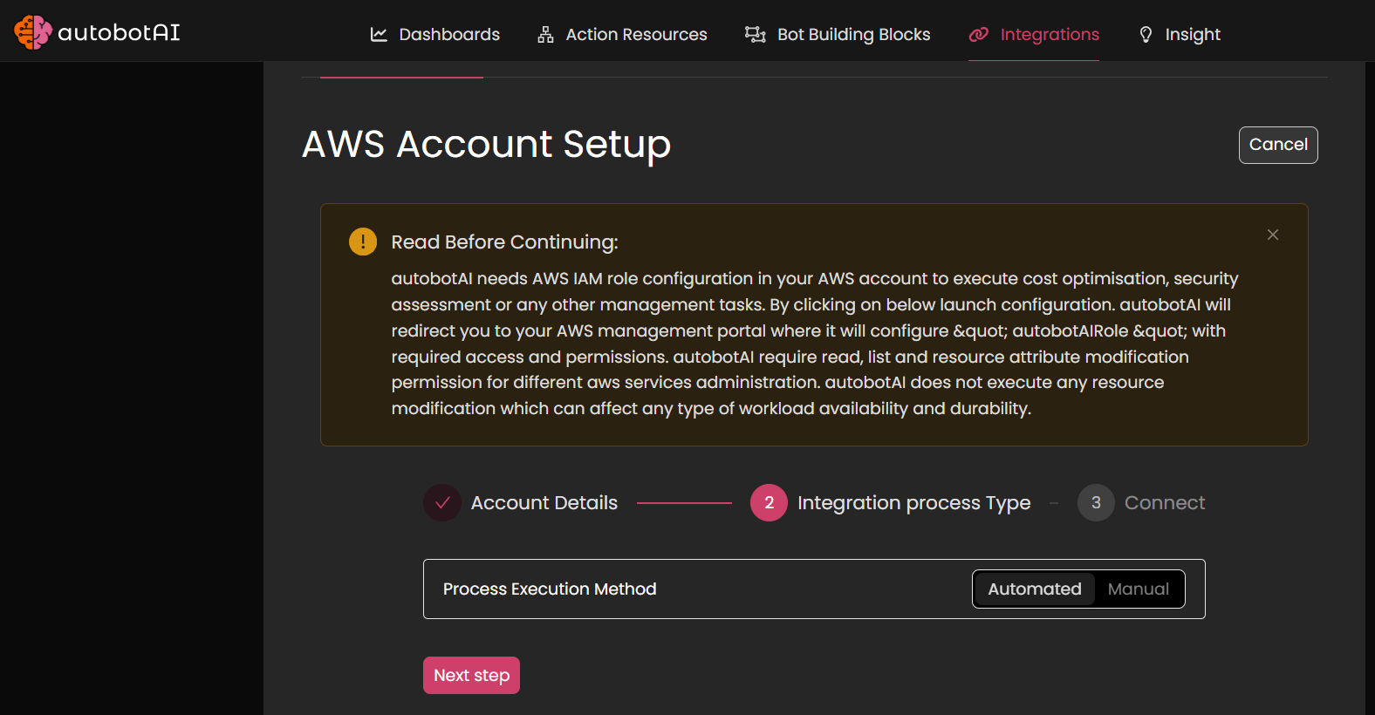Switch to Manual execution method
This screenshot has width=1375, height=715.
coord(1138,589)
